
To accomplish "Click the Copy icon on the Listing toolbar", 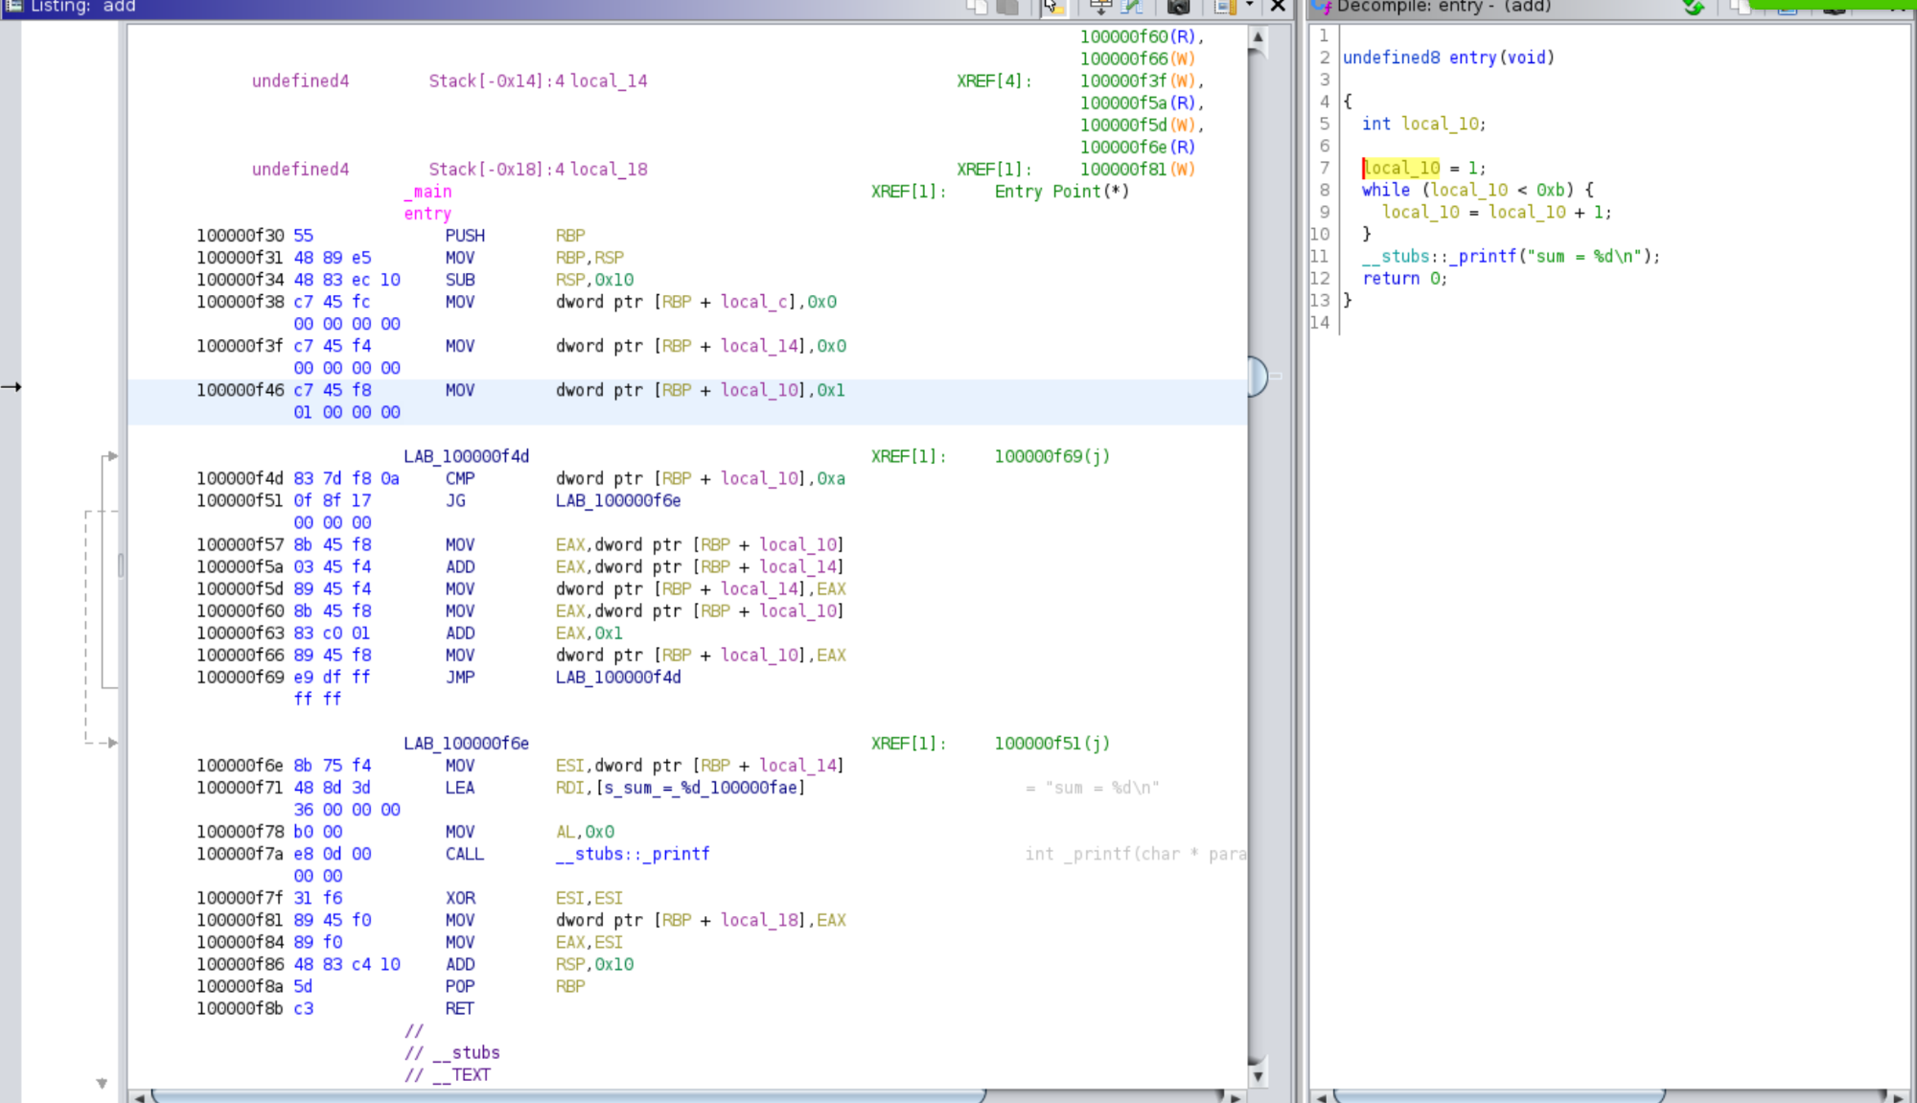I will pos(976,8).
